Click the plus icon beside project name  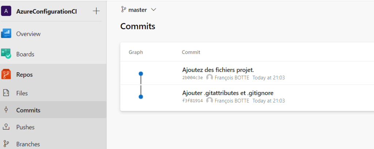coord(96,11)
